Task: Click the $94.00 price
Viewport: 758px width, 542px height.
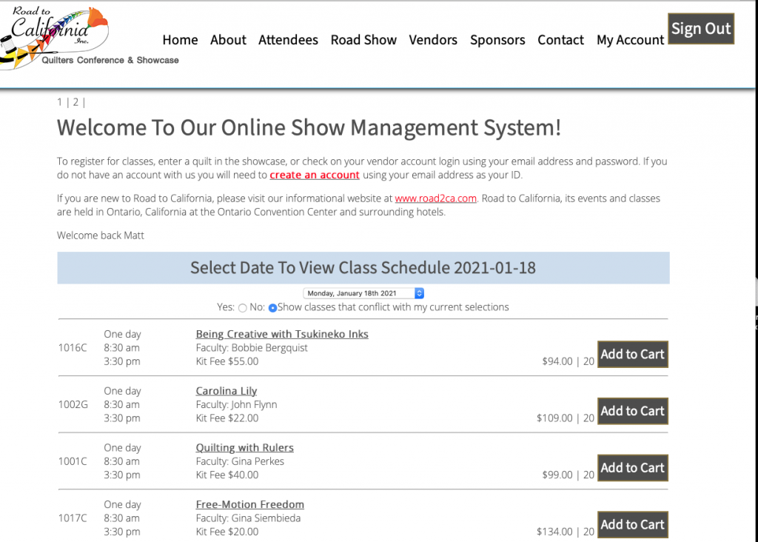Action: [x=557, y=361]
